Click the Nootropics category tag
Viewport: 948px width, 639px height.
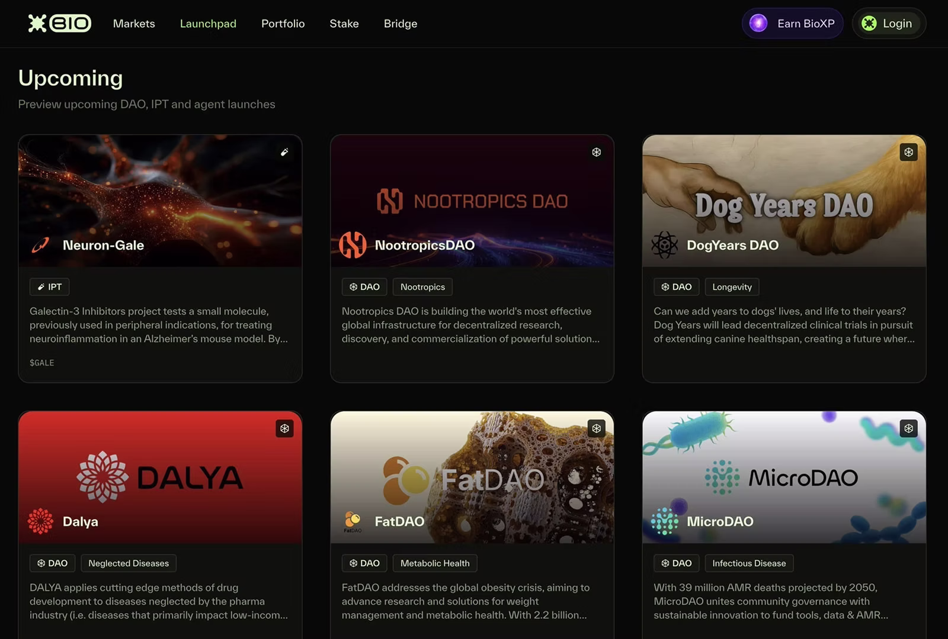pos(422,287)
